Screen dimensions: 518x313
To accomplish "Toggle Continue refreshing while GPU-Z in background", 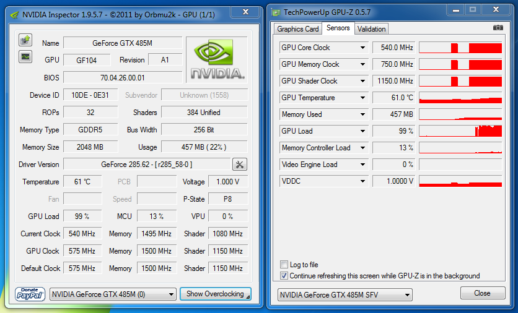I will [284, 276].
